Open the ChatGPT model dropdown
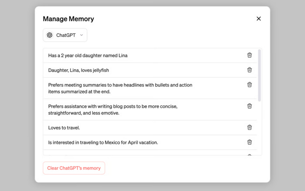This screenshot has width=305, height=191. 65,35
